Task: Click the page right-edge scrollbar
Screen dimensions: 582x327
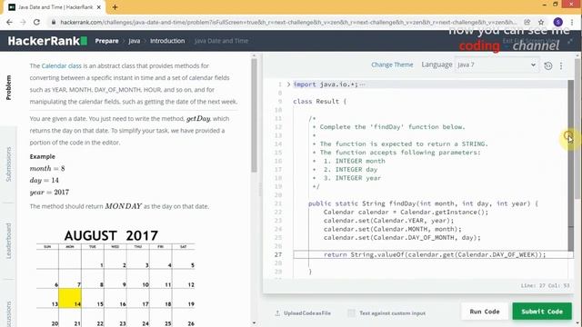Action: click(x=577, y=128)
